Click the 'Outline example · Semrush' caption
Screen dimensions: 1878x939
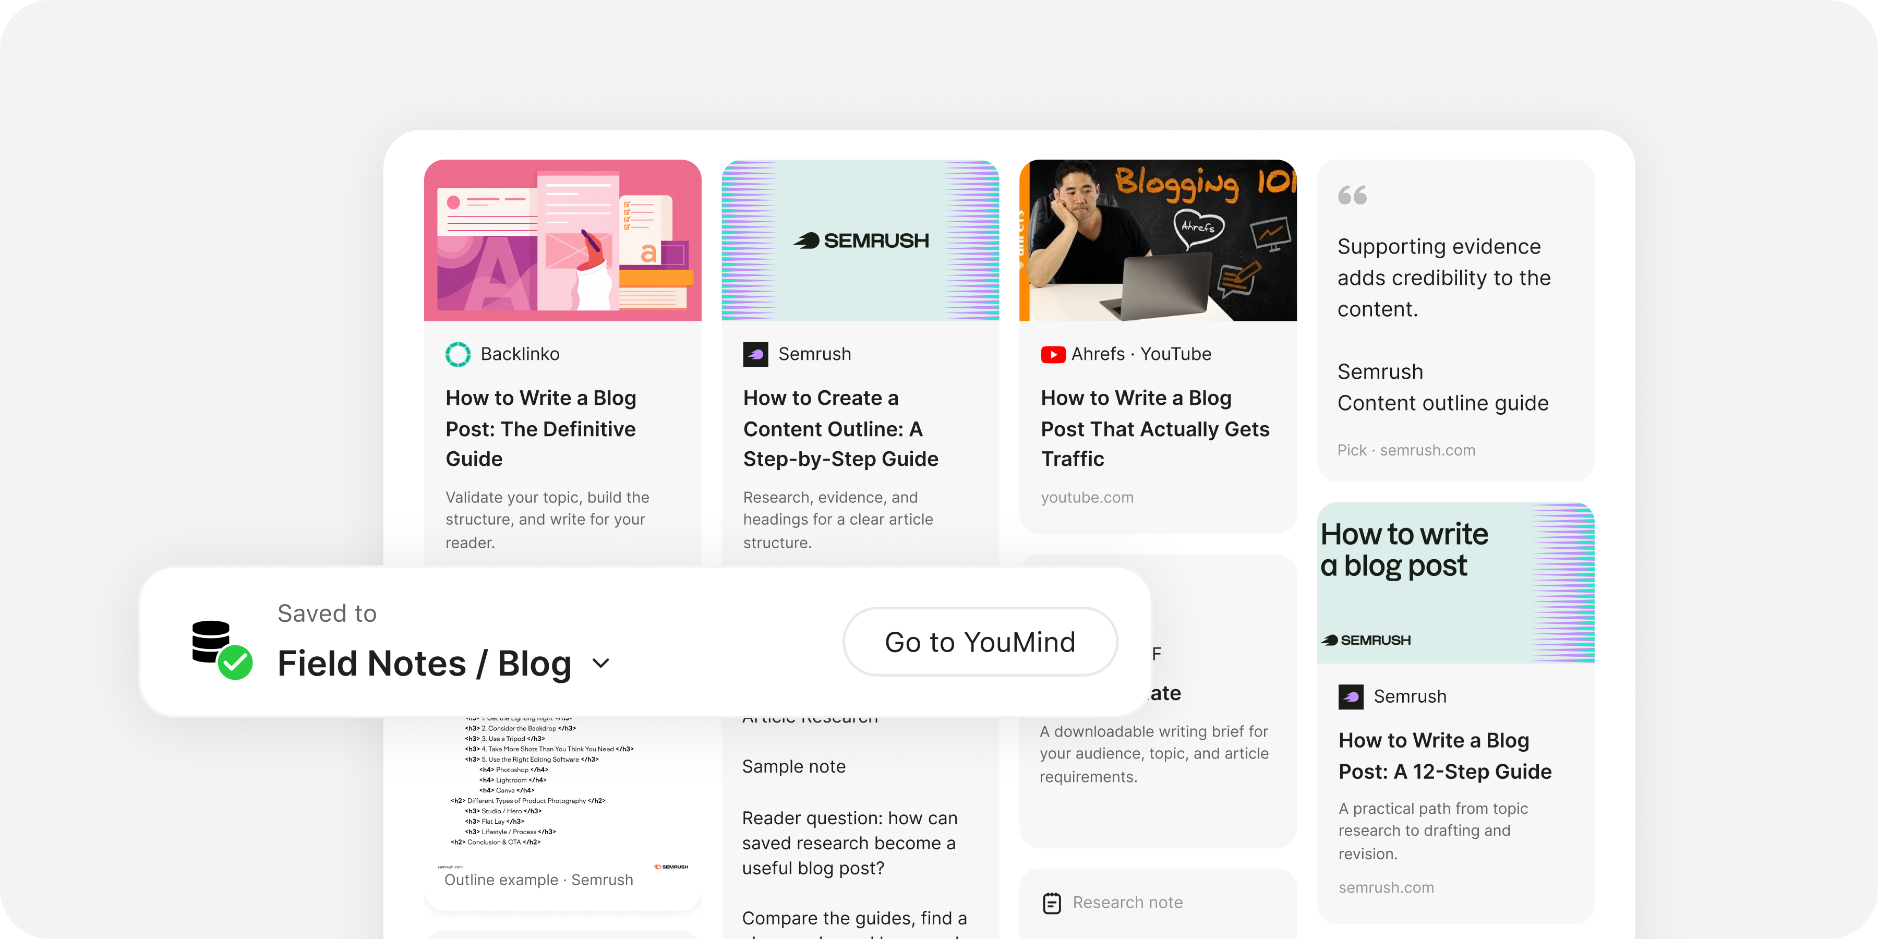539,880
